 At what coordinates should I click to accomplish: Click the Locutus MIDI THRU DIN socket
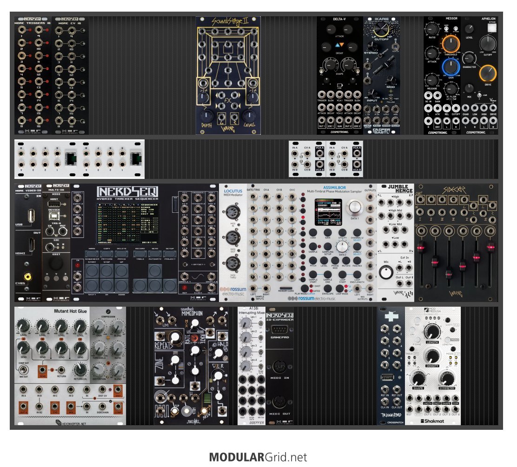tap(232, 263)
